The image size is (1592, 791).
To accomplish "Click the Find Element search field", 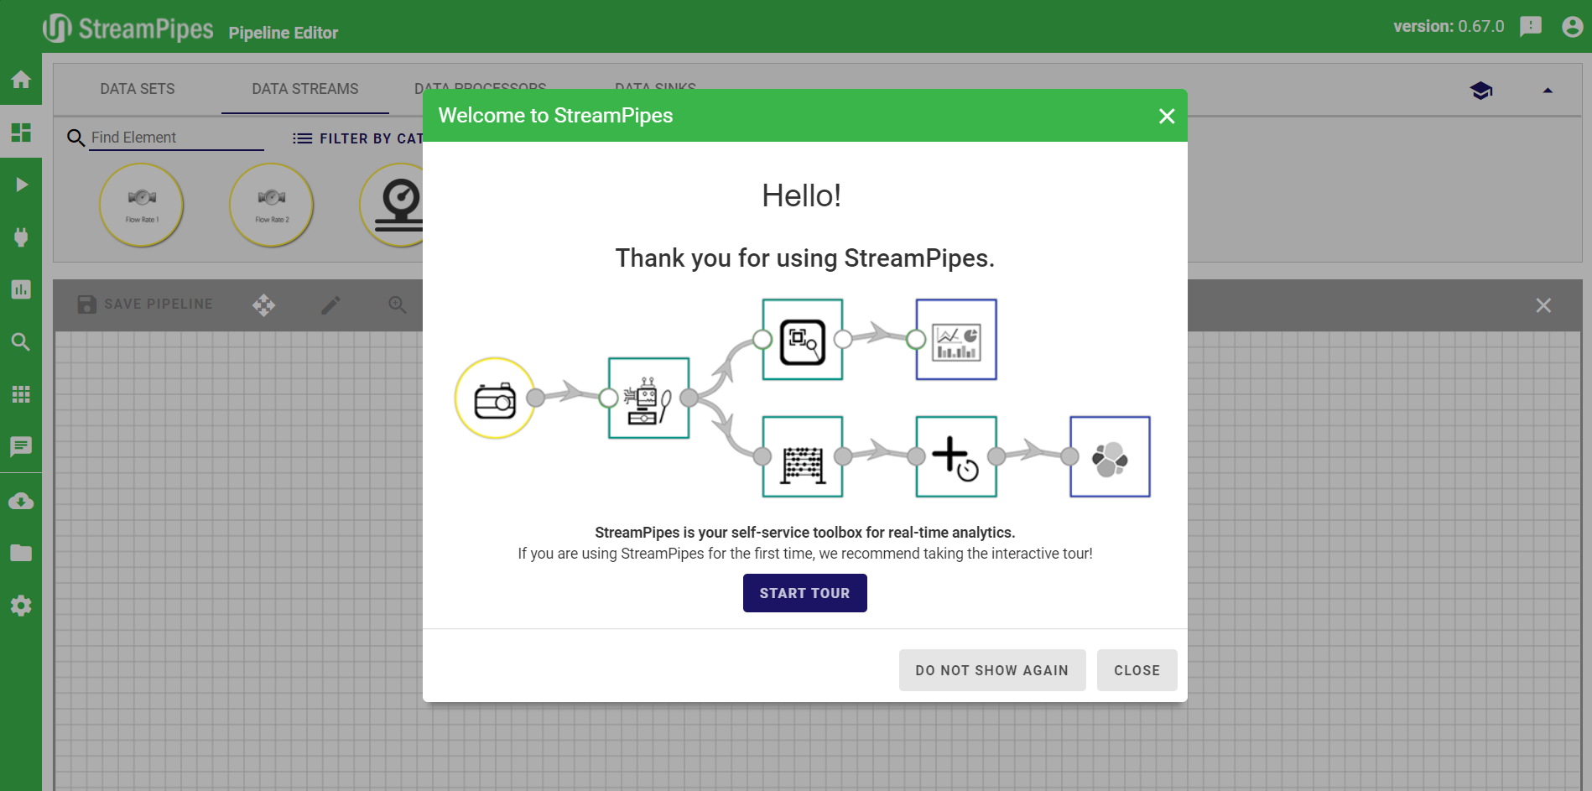I will [176, 138].
